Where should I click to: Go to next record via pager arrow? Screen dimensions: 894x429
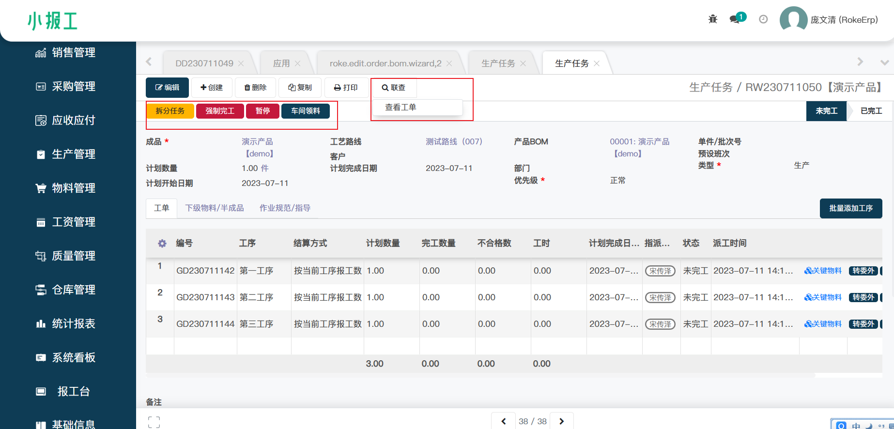pos(561,421)
